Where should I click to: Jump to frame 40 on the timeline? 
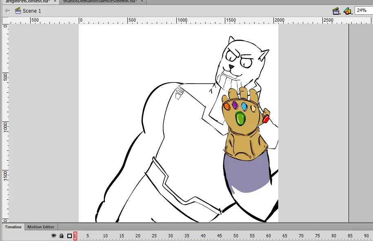[203, 236]
